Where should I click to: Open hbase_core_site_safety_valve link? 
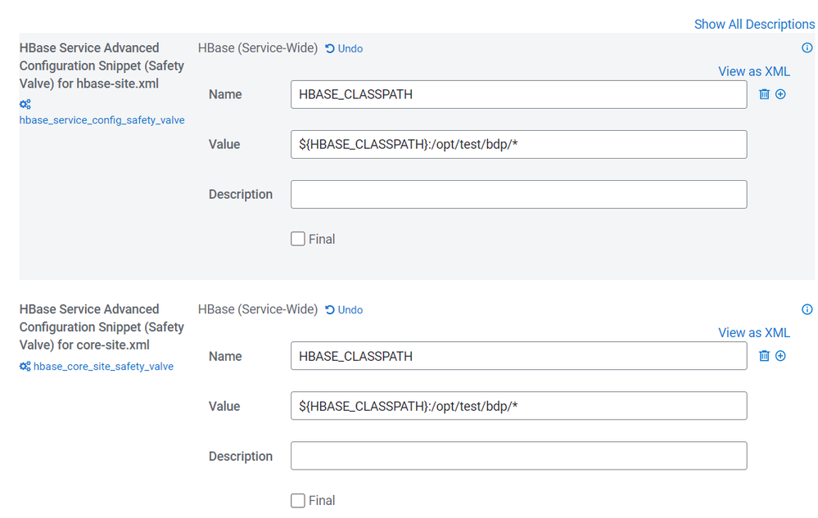[103, 367]
